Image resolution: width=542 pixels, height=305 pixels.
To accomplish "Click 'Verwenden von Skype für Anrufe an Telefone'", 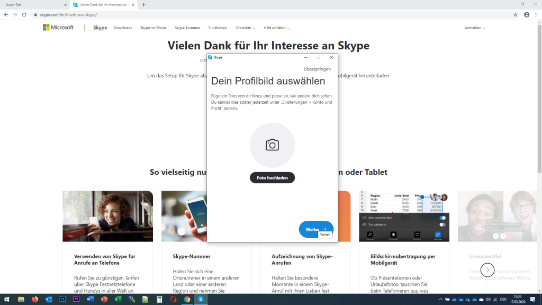I will (x=105, y=259).
